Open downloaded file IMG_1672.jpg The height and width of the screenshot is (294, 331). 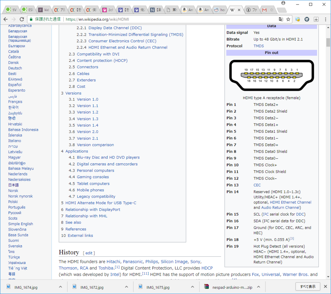pyautogui.click(x=92, y=287)
